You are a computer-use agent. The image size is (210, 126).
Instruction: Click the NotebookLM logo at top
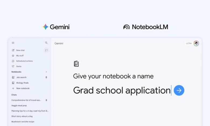146,27
